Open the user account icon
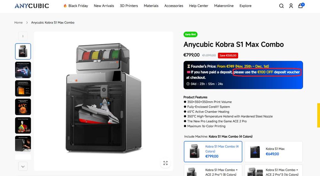320x176 pixels. coord(291,6)
